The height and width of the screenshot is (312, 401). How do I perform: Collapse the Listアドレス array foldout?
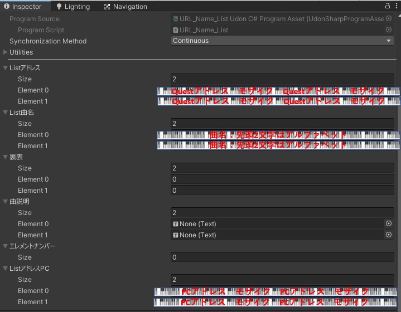[5, 68]
